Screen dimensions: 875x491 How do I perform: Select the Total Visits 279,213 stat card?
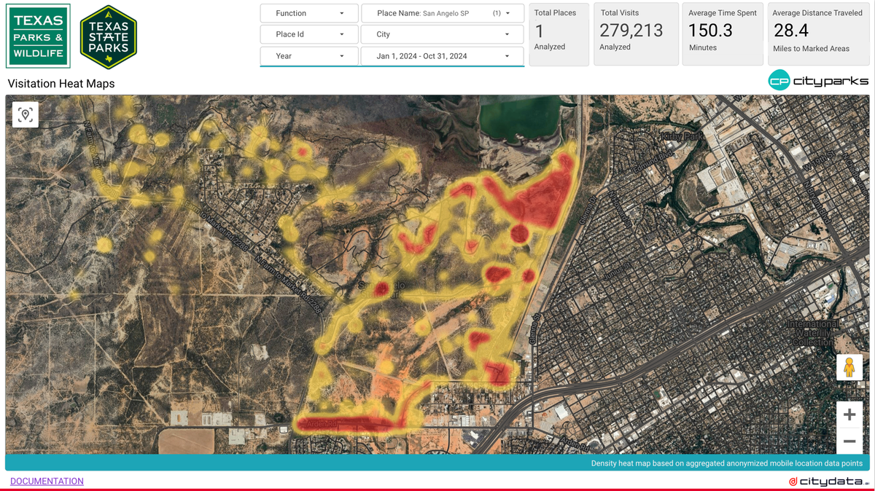635,34
